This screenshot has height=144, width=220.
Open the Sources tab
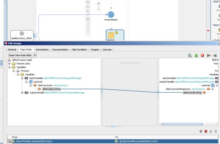(107, 49)
